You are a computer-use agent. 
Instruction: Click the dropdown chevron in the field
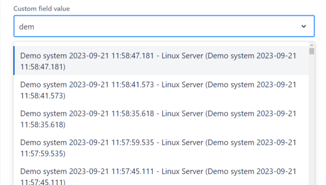(304, 26)
